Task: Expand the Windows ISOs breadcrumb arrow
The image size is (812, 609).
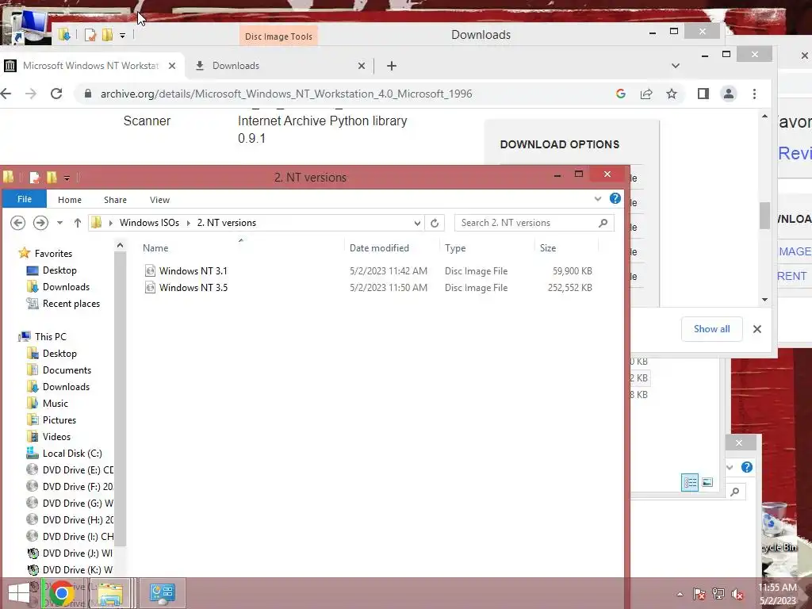Action: [188, 223]
